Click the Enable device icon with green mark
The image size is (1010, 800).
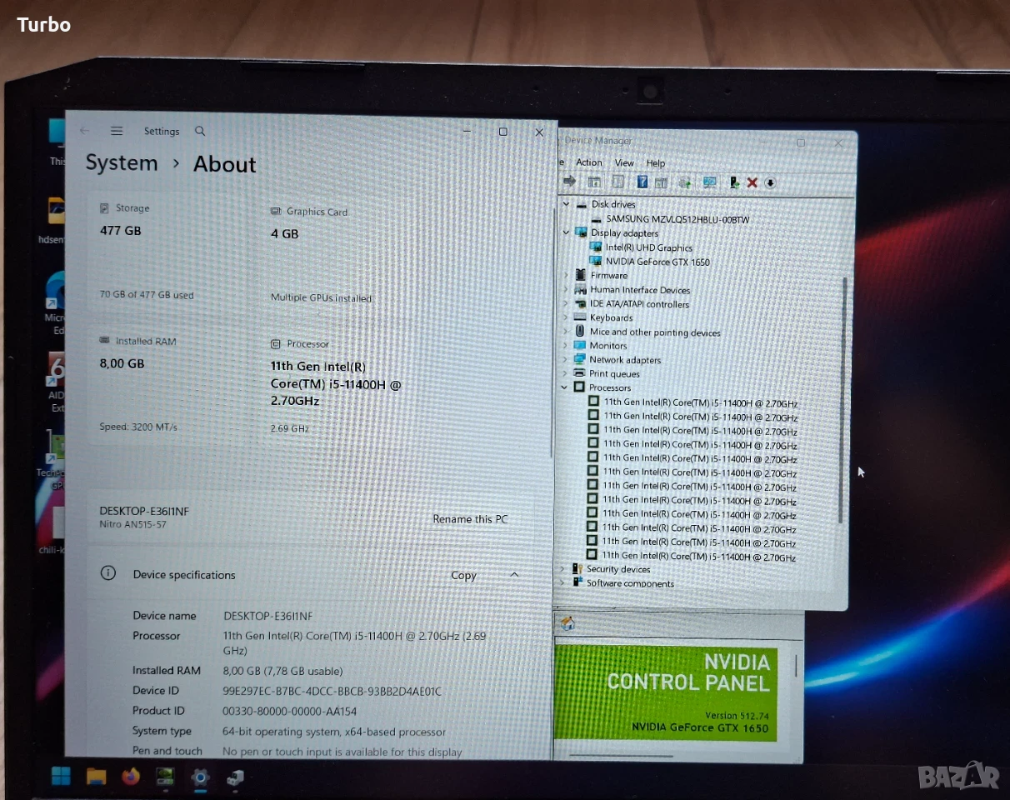click(x=734, y=182)
